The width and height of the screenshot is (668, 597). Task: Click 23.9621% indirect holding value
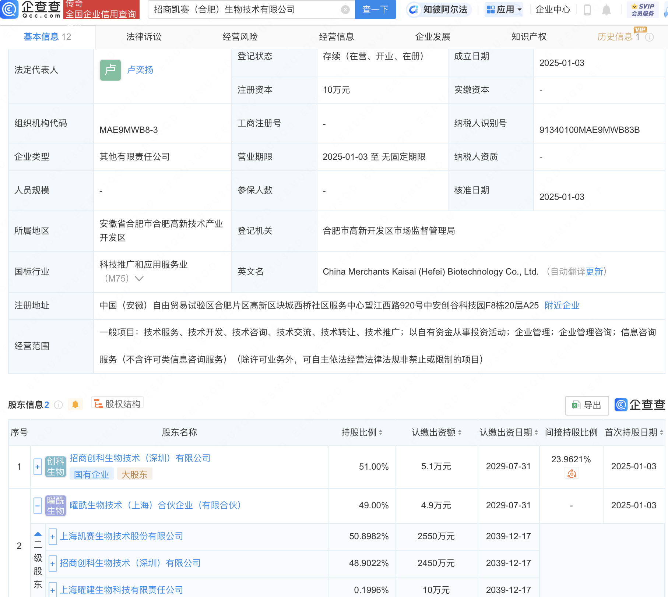(571, 459)
